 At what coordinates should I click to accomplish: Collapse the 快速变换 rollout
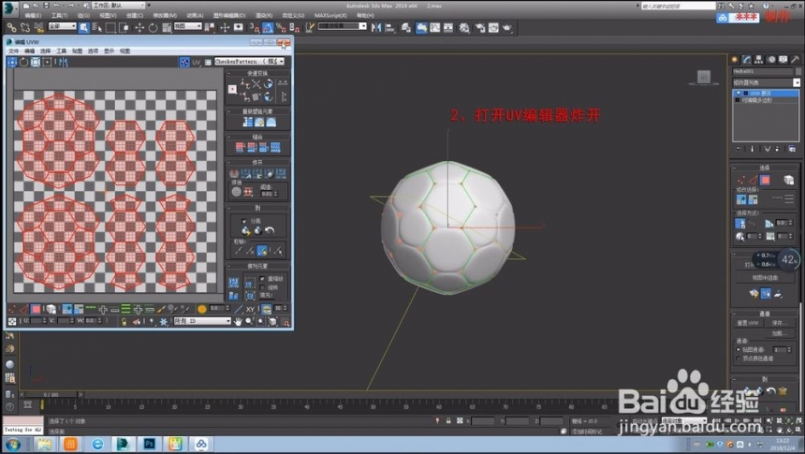tap(257, 73)
